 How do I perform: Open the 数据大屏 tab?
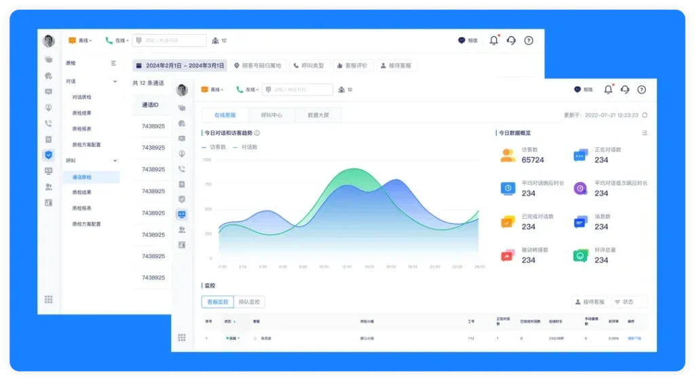pos(318,115)
